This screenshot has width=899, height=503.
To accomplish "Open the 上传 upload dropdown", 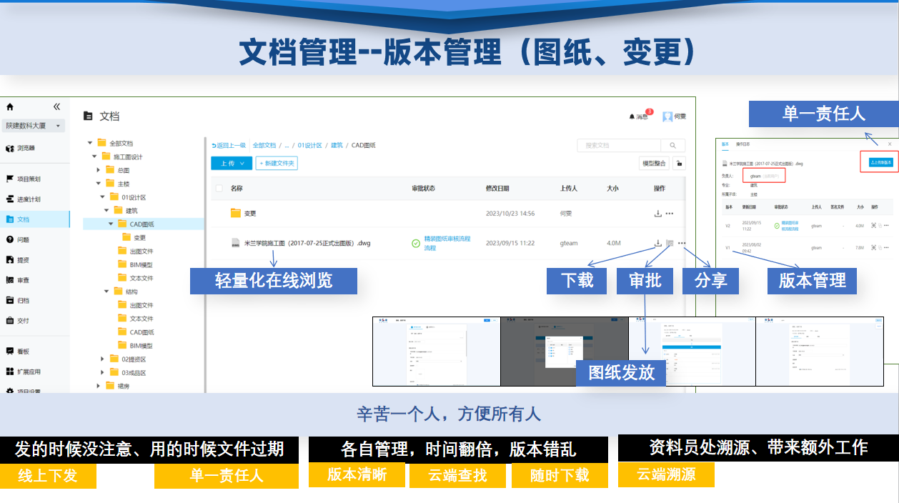I will [232, 163].
